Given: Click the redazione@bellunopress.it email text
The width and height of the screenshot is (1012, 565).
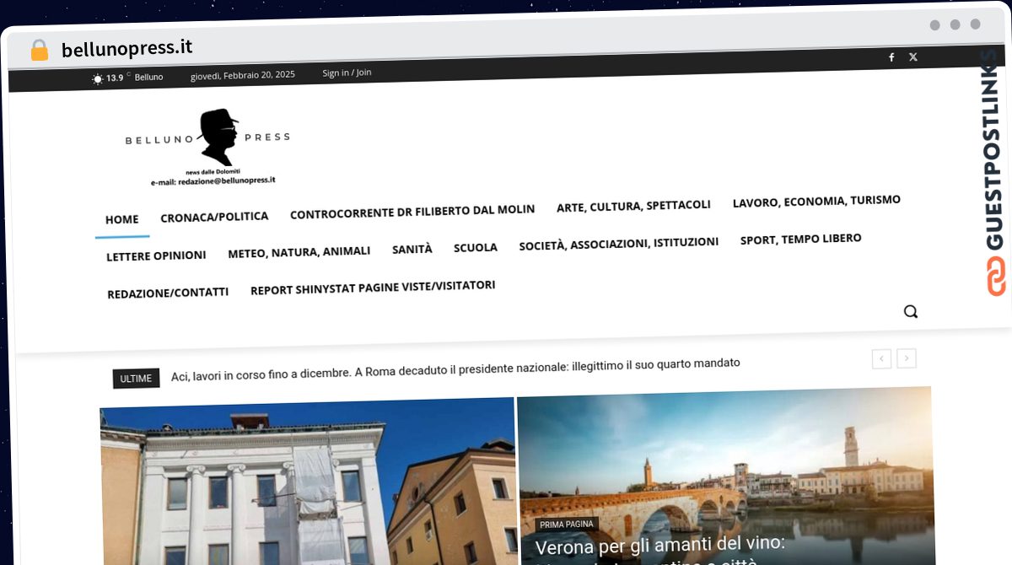Looking at the screenshot, I should coord(227,180).
